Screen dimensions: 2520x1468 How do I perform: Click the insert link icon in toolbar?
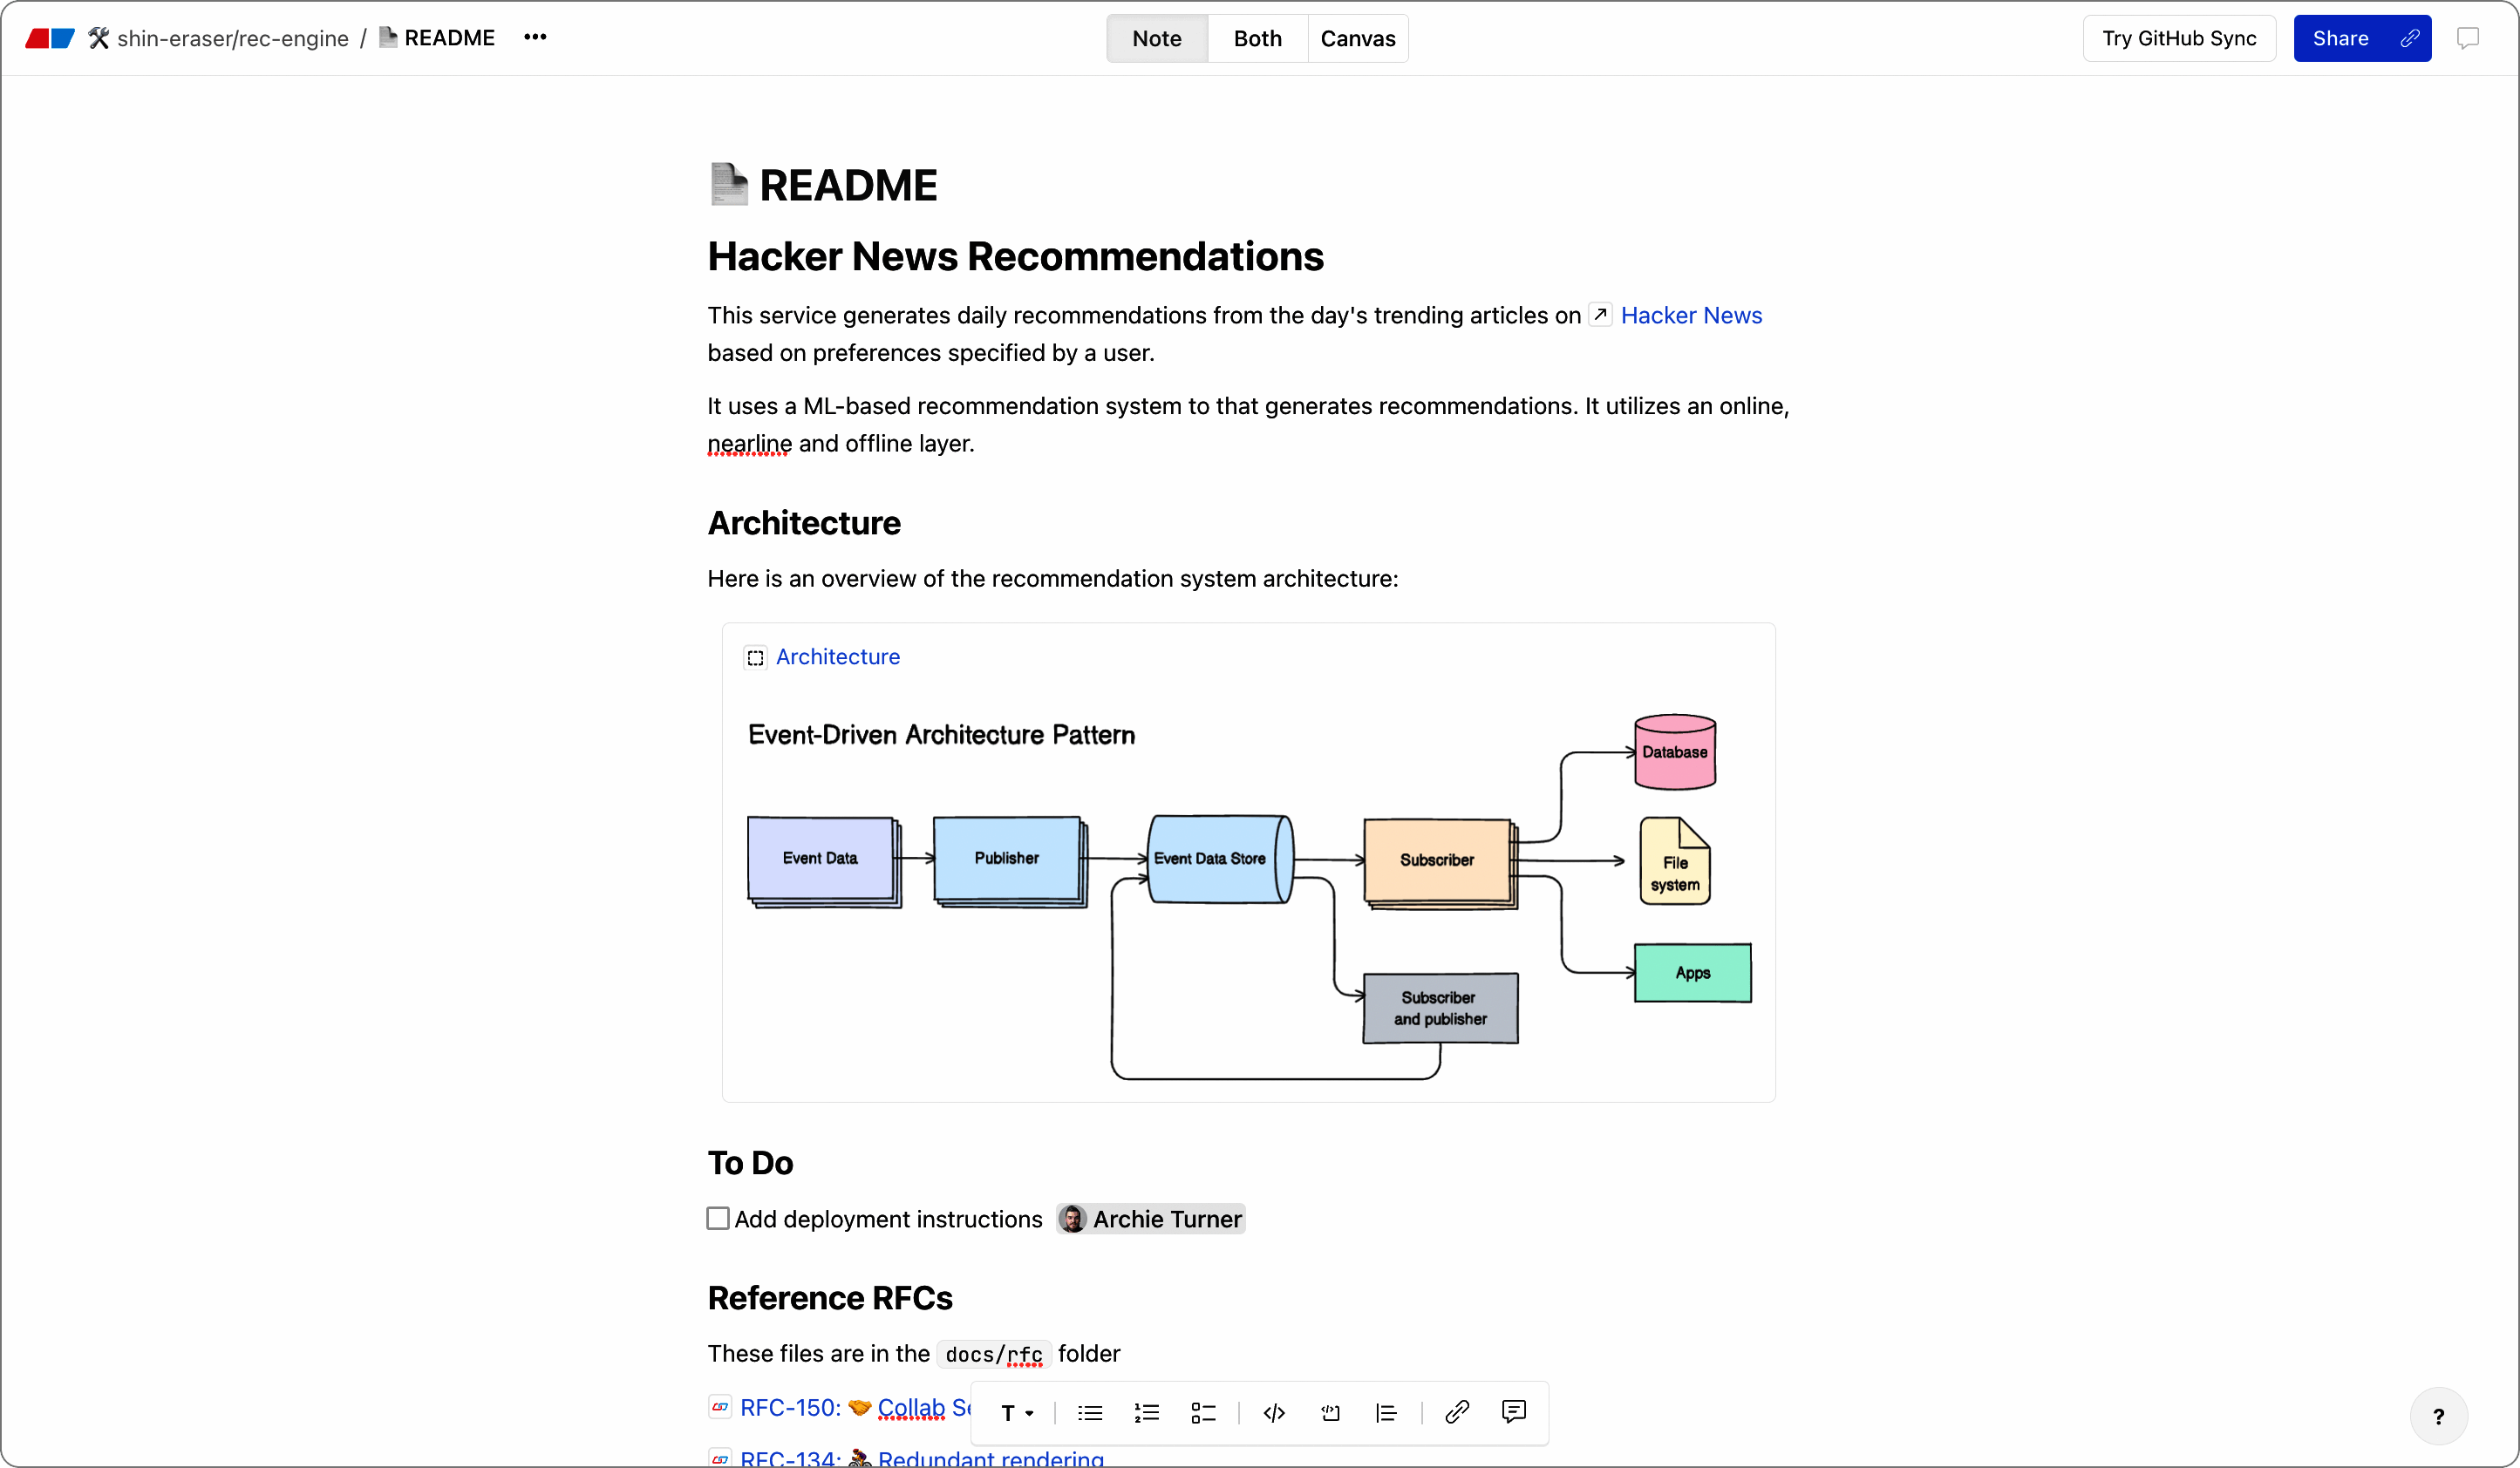click(1457, 1411)
